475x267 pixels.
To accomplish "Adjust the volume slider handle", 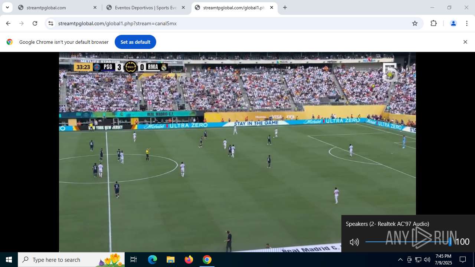I will [450, 242].
